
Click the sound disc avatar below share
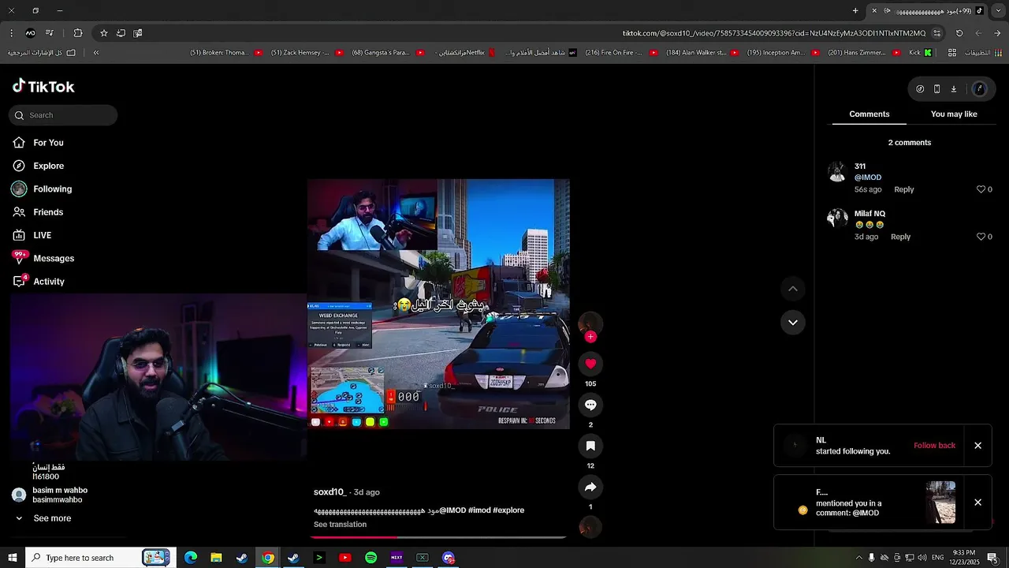click(590, 527)
